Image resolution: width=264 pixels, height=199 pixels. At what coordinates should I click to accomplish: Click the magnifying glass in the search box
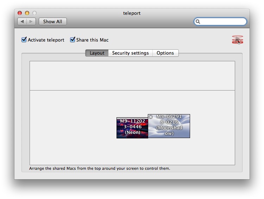pos(198,21)
